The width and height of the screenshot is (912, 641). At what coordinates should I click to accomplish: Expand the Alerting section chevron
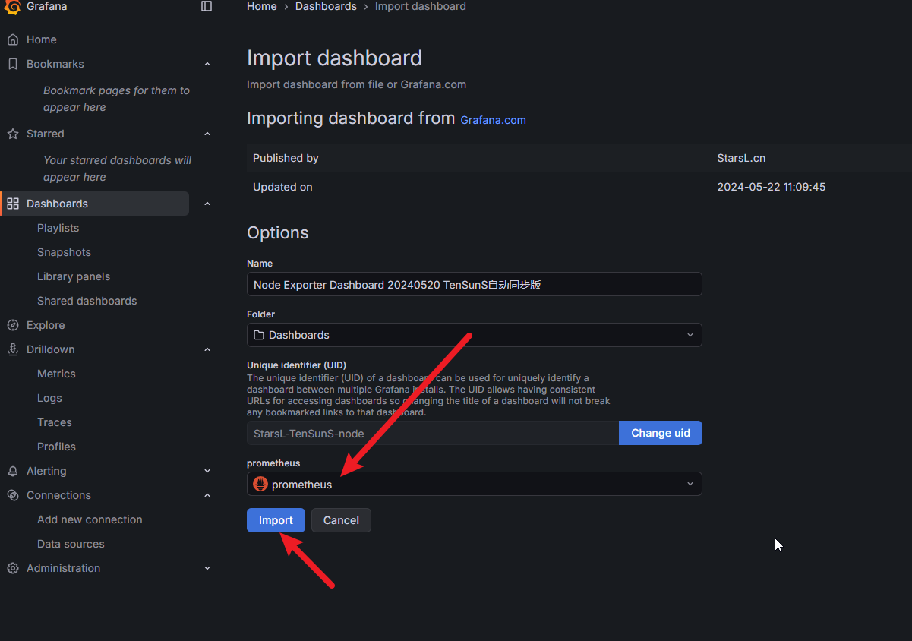pos(207,471)
